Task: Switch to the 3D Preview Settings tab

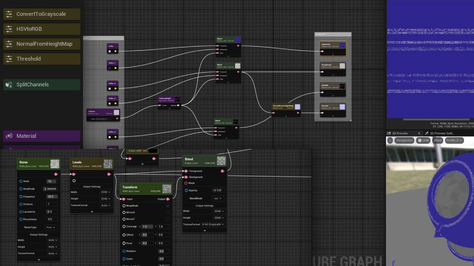Action: [441, 133]
